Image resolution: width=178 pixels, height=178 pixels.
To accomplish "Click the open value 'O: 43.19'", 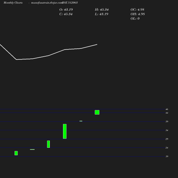I will [66, 10].
